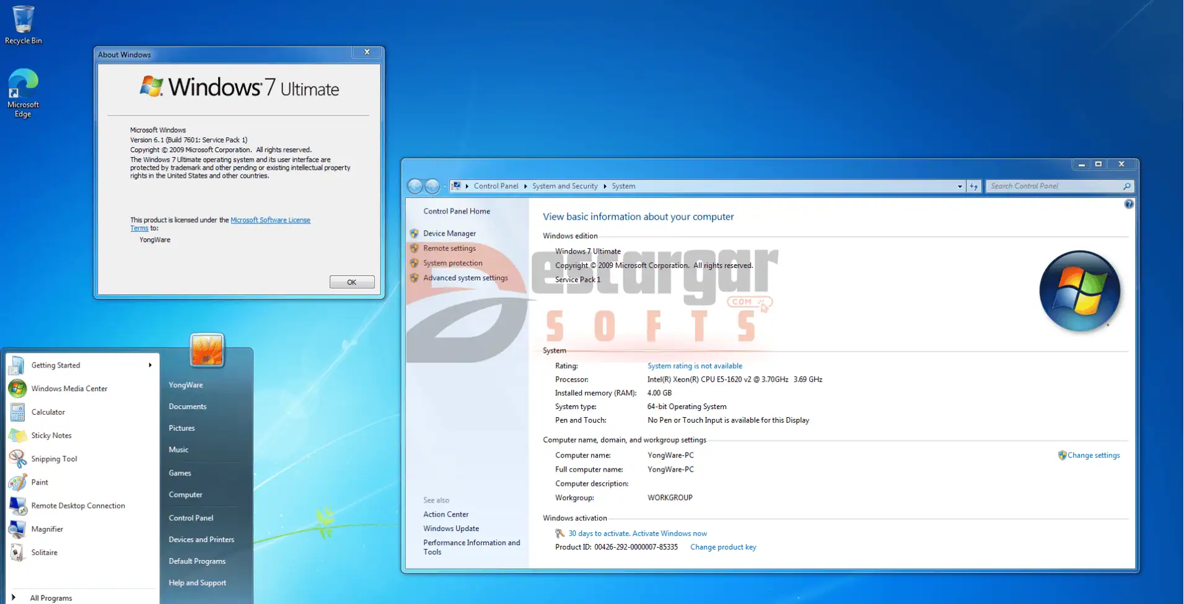Launch the Snipping Tool
The width and height of the screenshot is (1184, 604).
pyautogui.click(x=54, y=459)
